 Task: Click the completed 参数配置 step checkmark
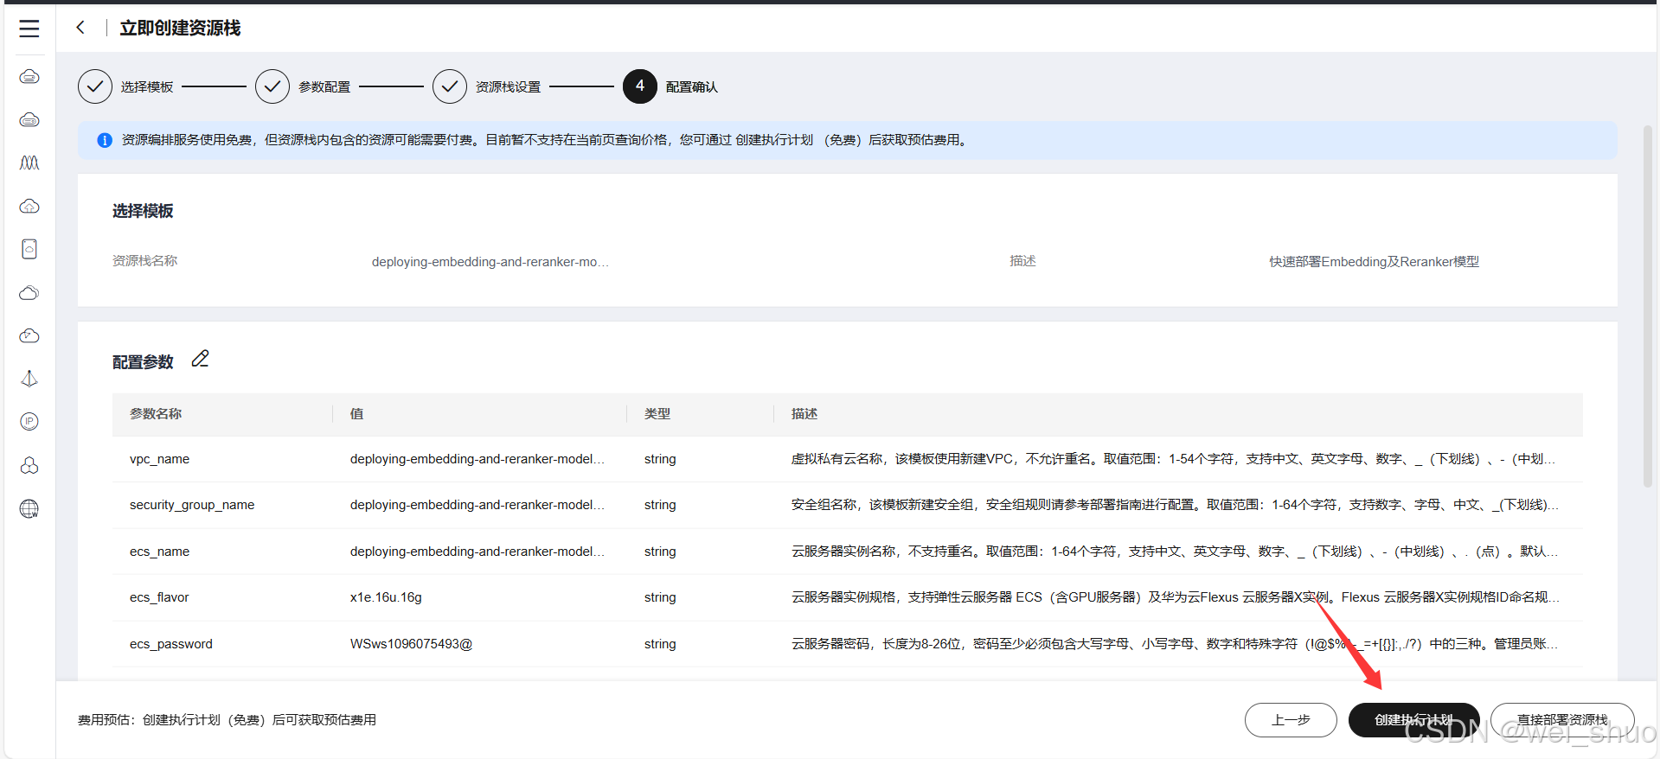[x=272, y=86]
